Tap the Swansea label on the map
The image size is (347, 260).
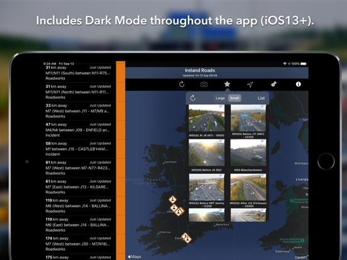282,251
